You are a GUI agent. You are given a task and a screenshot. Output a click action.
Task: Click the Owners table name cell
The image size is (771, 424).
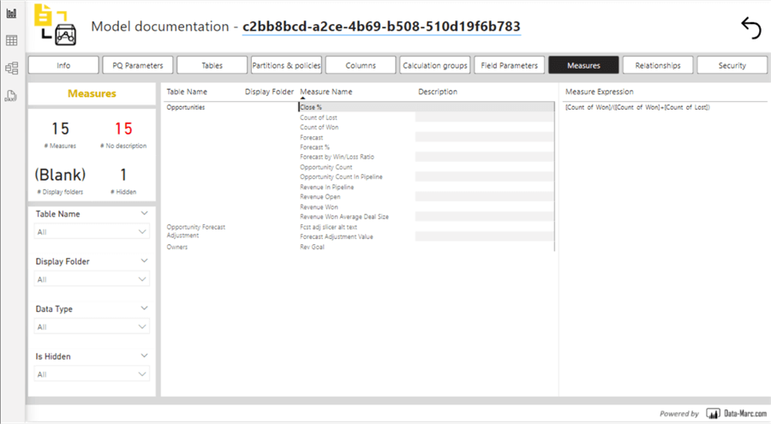click(177, 247)
